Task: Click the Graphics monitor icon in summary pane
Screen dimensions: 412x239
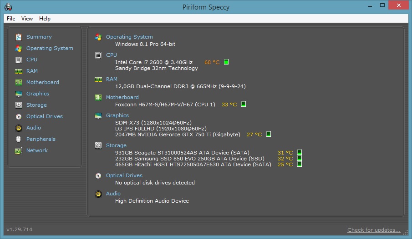Action: click(98, 116)
